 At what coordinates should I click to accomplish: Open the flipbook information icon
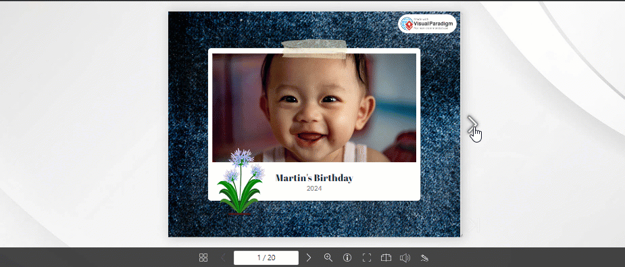click(347, 258)
